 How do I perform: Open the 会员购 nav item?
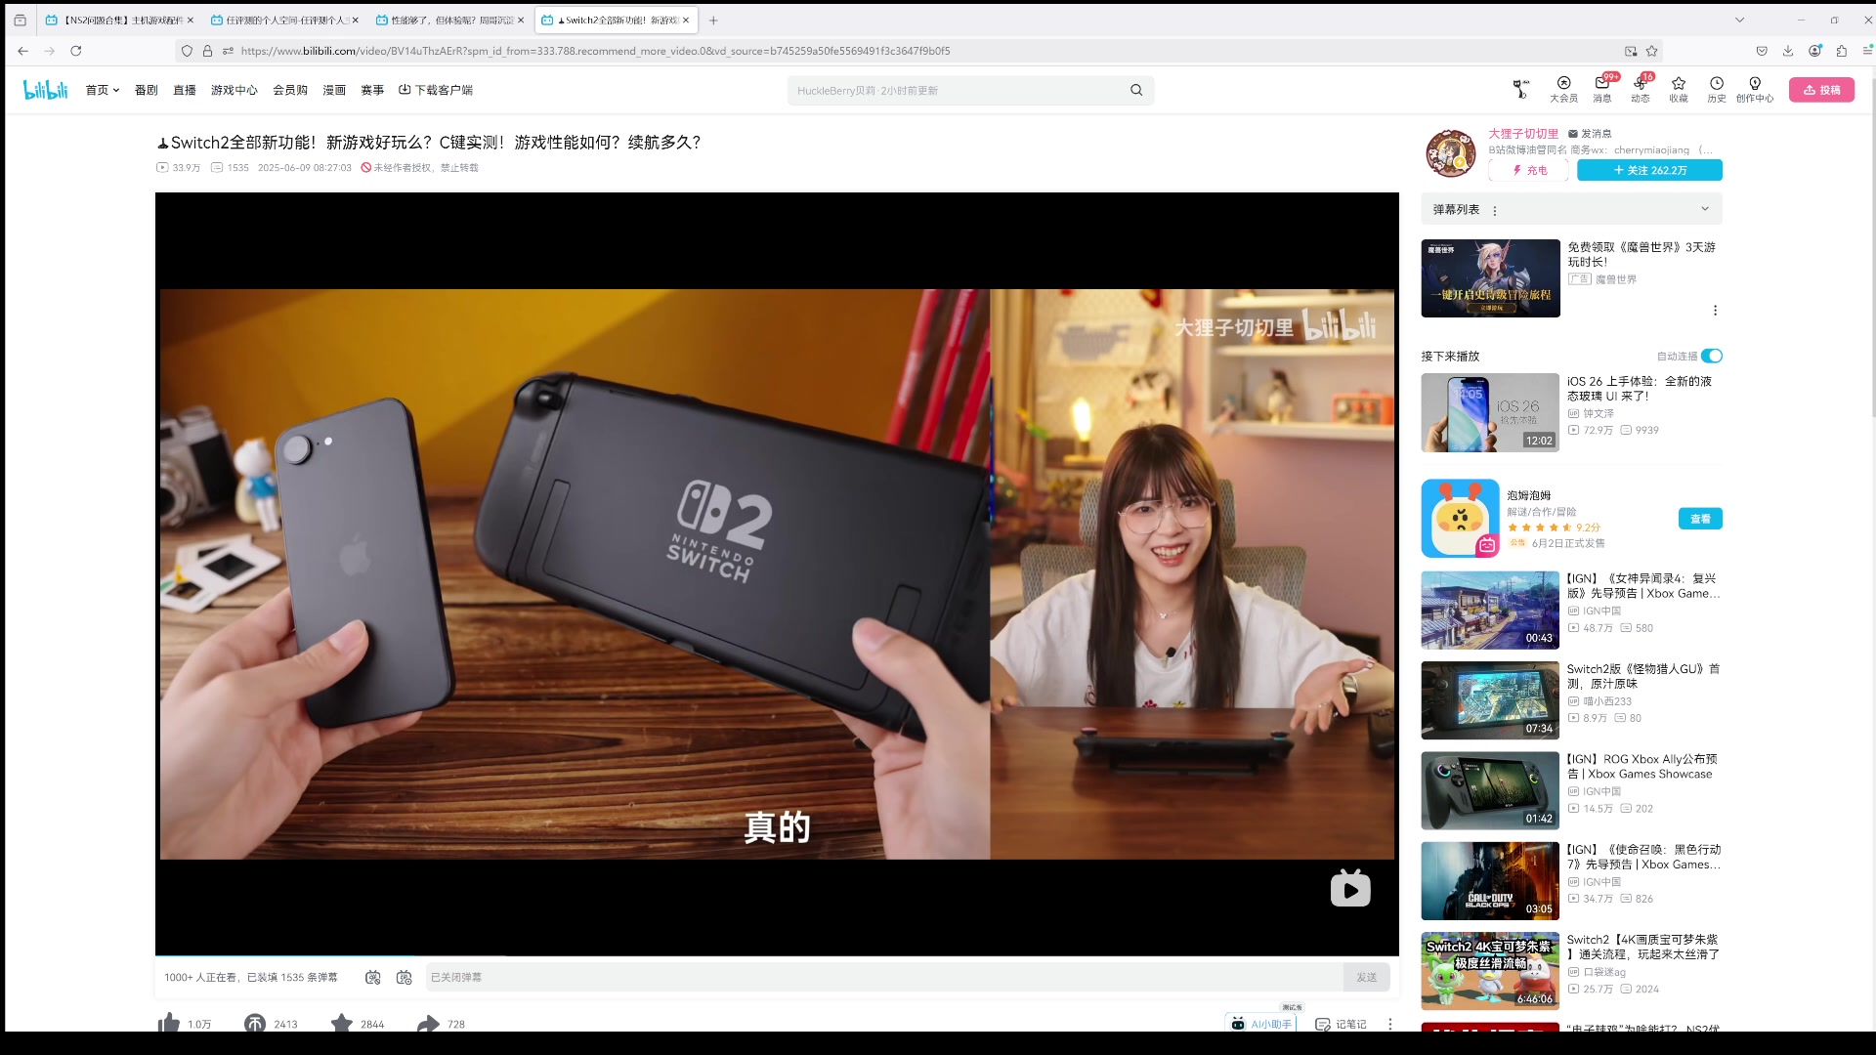point(290,90)
